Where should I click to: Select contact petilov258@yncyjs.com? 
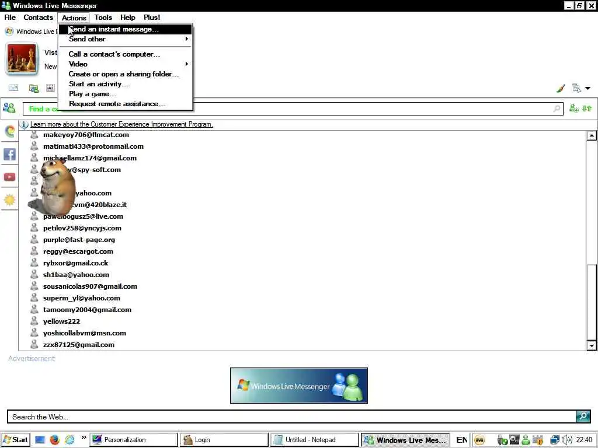pyautogui.click(x=82, y=228)
